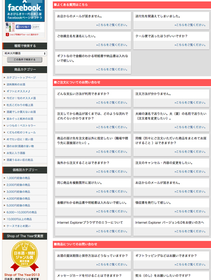Click the Shop of The Year2013 red text
211x280 pixels.
point(22,275)
